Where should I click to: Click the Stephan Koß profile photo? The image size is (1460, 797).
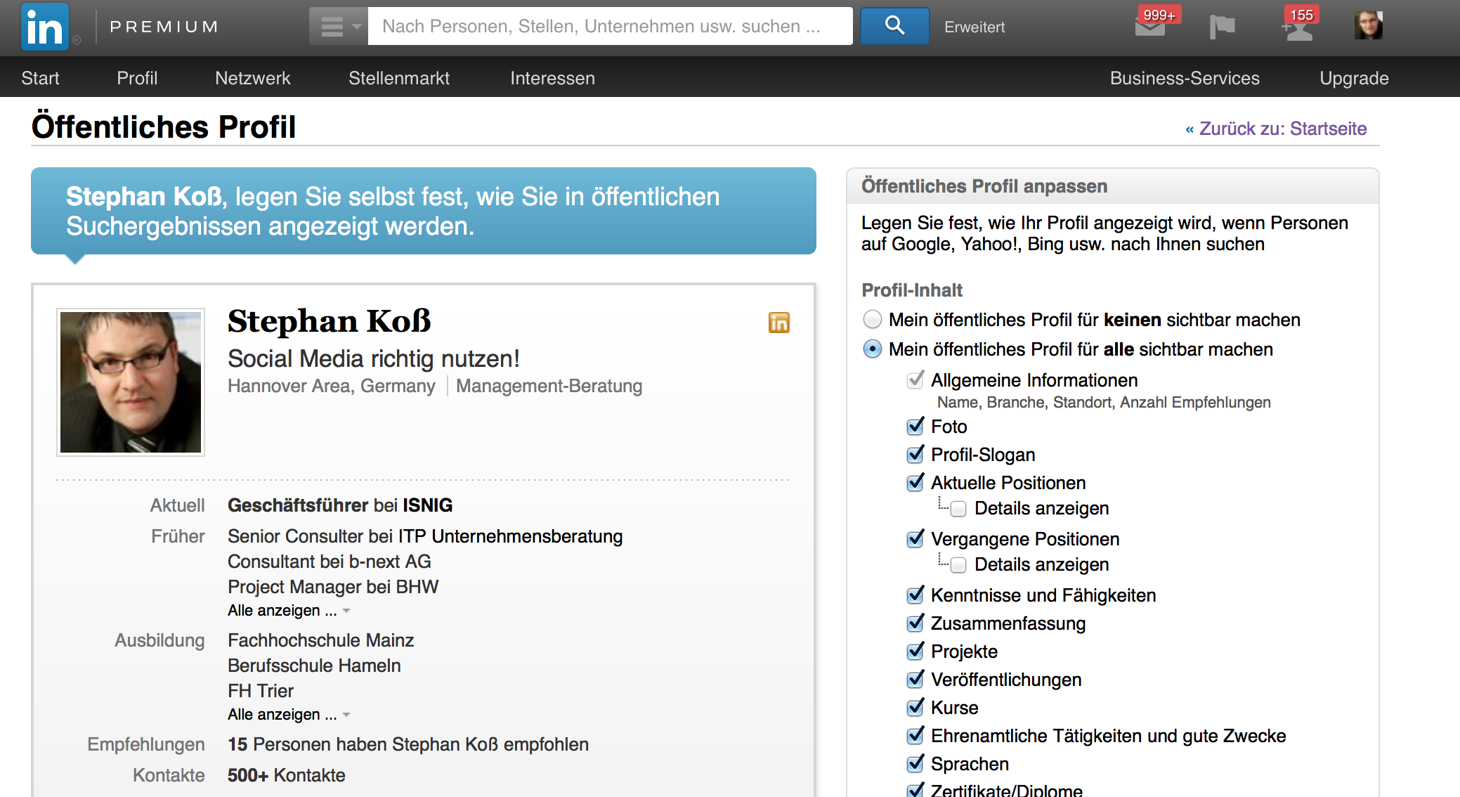(131, 382)
